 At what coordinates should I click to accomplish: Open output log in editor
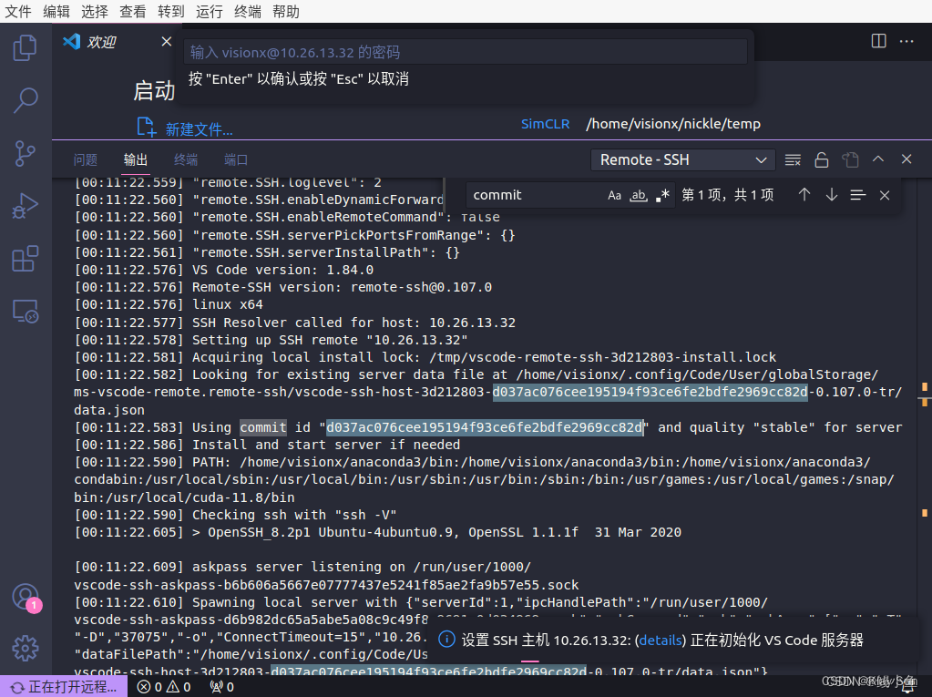(851, 159)
